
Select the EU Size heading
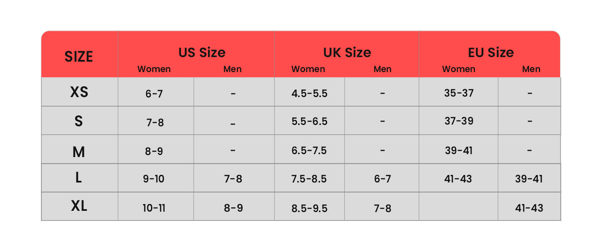pyautogui.click(x=491, y=52)
